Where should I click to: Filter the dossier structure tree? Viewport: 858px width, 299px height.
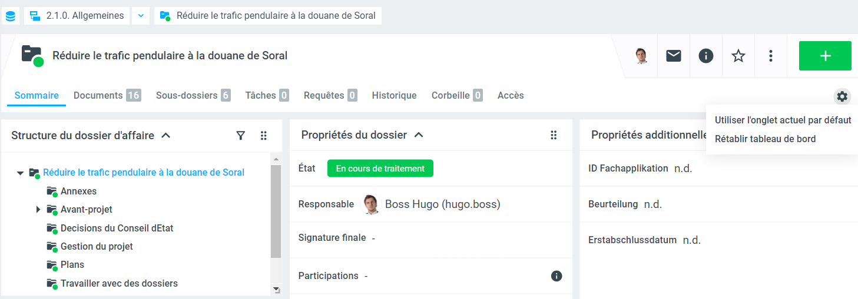(240, 136)
